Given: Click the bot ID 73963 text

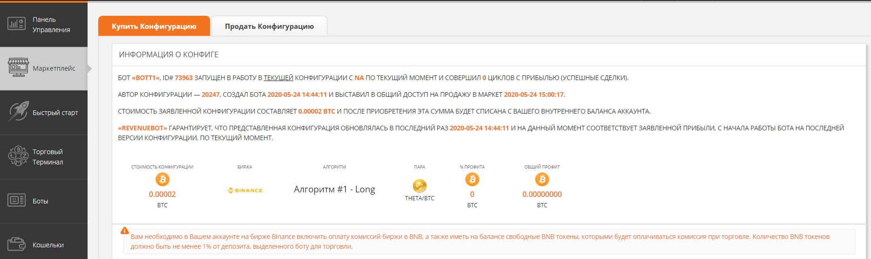Looking at the screenshot, I should coord(184,78).
